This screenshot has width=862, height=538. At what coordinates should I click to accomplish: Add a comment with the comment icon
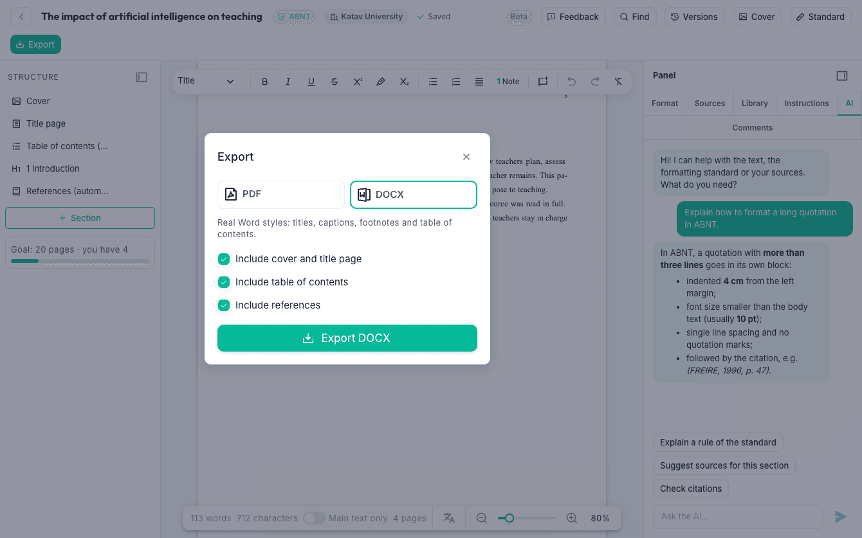pyautogui.click(x=543, y=82)
